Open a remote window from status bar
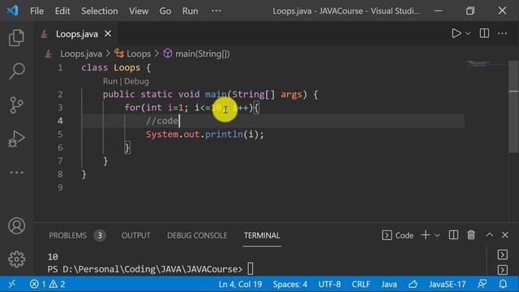This screenshot has width=519, height=292. pyautogui.click(x=11, y=284)
